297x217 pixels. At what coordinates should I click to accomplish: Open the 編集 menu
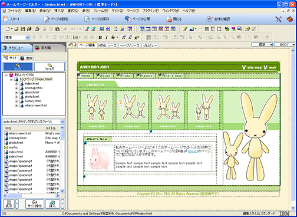tap(31, 11)
